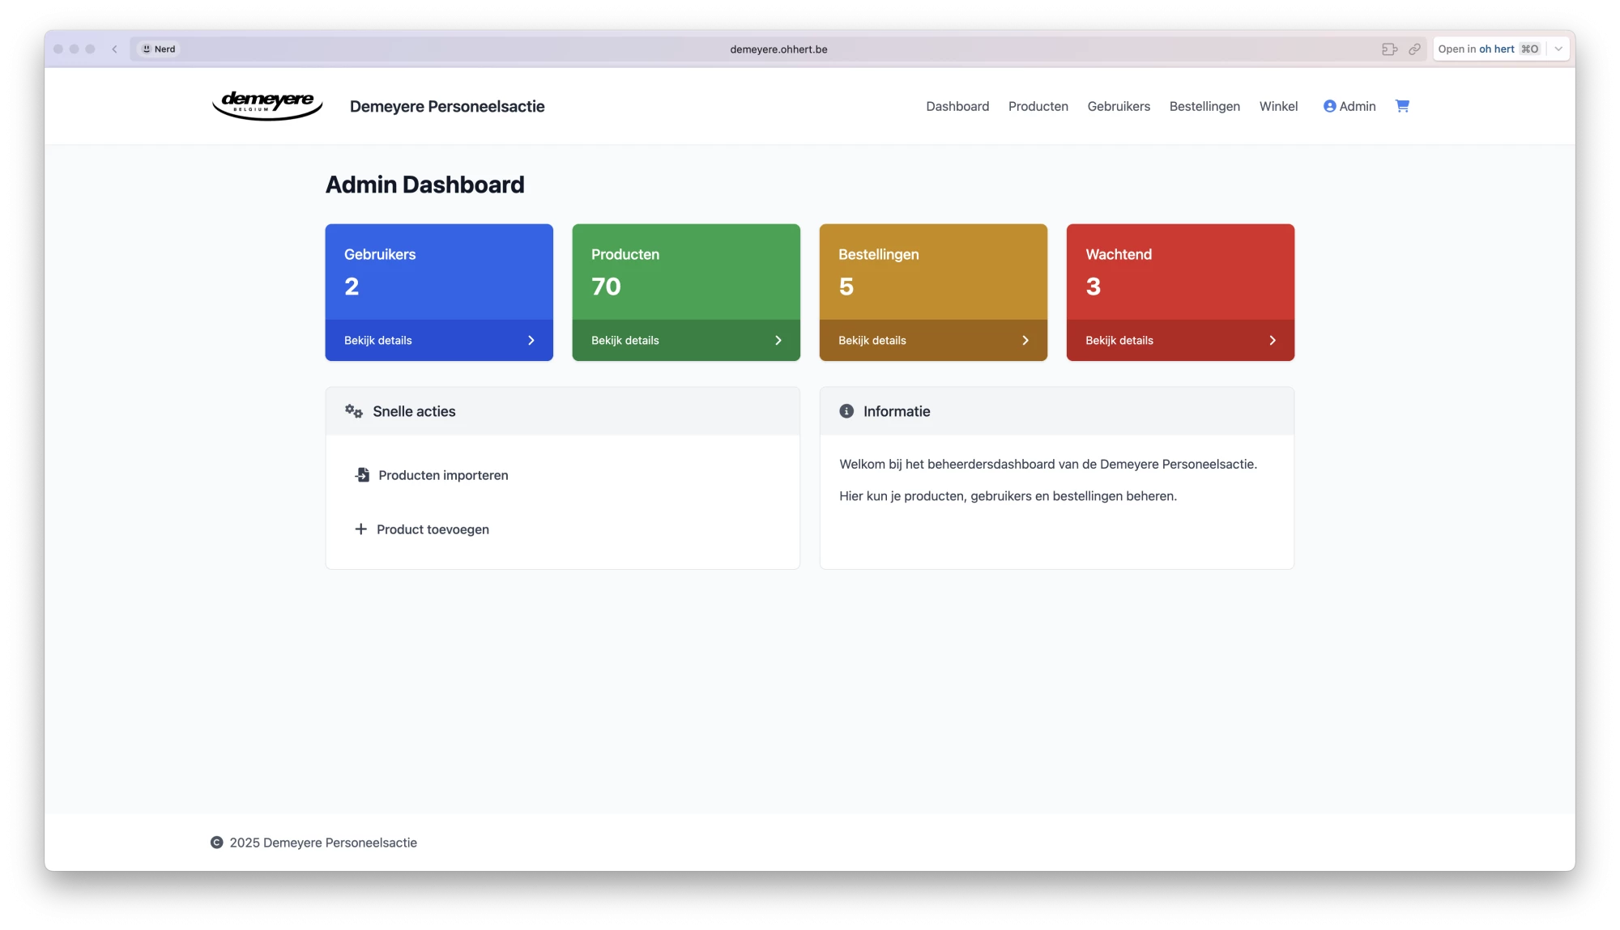
Task: Select Gebruikers navigation item
Action: (x=1118, y=107)
